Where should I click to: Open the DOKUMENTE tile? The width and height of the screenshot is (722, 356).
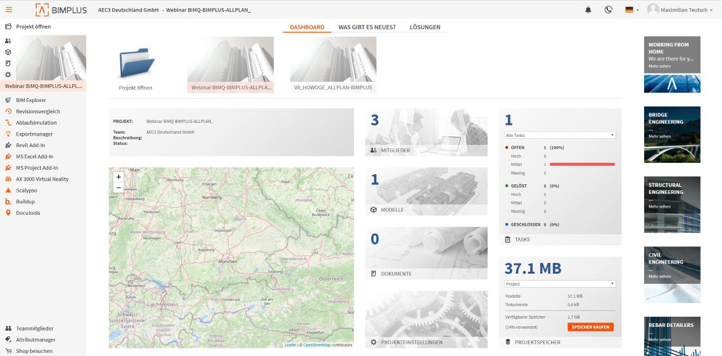426,252
